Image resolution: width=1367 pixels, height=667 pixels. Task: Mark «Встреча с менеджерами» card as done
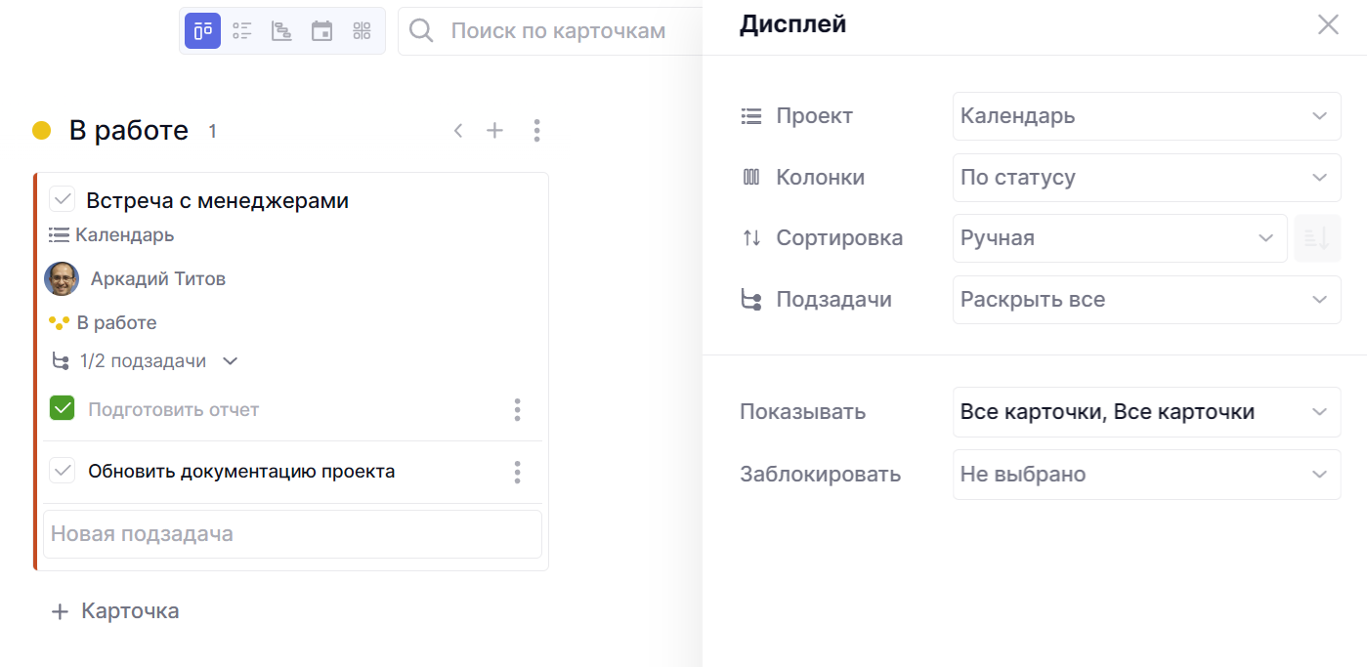tap(63, 200)
